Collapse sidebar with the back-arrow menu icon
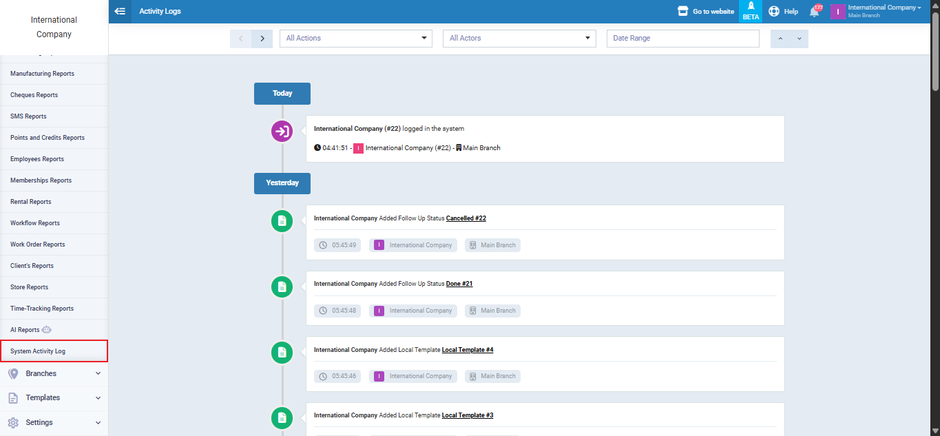 [x=120, y=11]
